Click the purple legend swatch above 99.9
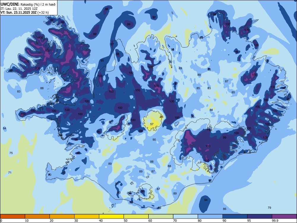 (285, 216)
